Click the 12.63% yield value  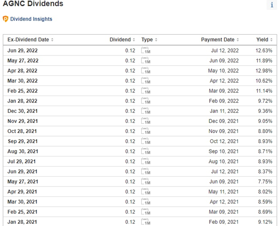264,51
